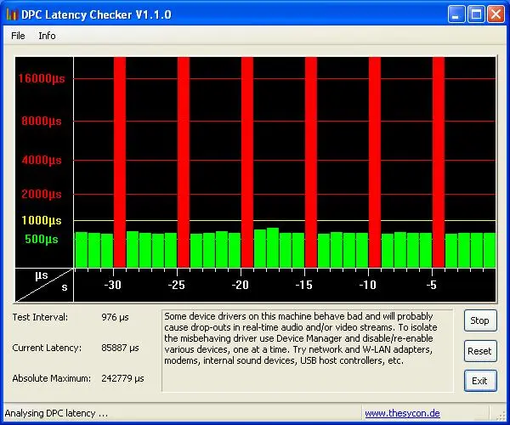Click the Analysing DPC latency status text
Image resolution: width=510 pixels, height=425 pixels.
point(56,413)
